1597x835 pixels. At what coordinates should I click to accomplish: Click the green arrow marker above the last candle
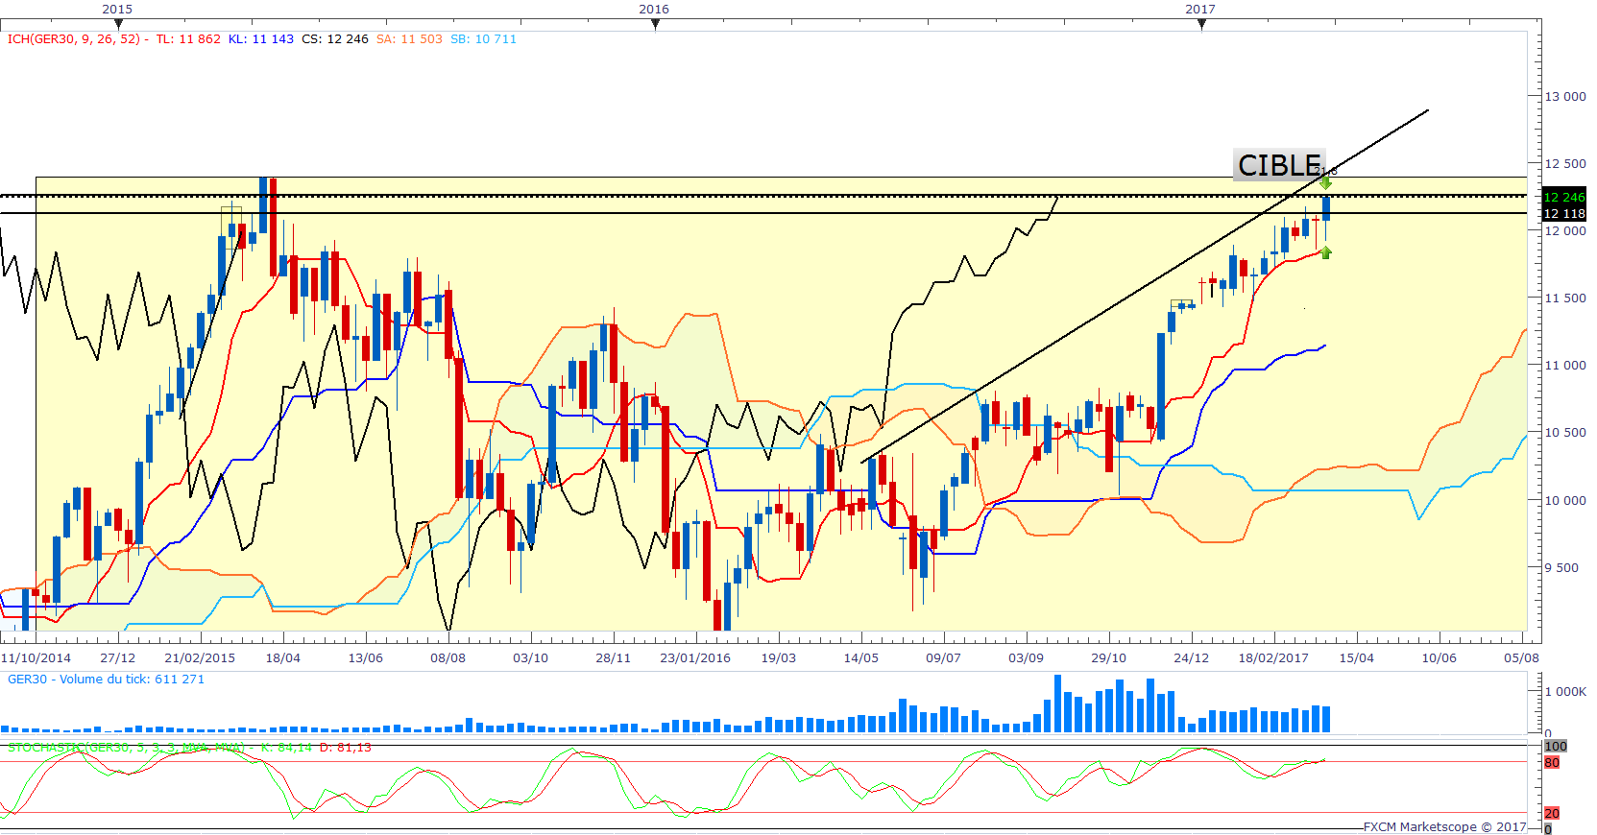[1325, 182]
